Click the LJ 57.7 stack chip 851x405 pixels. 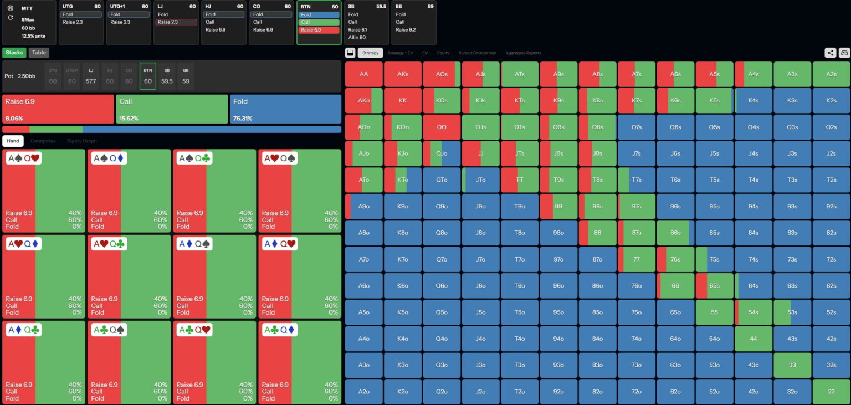91,76
